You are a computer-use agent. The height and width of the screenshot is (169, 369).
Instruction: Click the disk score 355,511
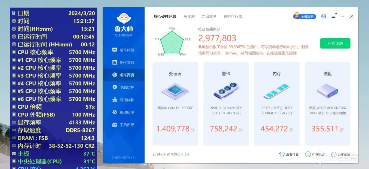pos(325,129)
